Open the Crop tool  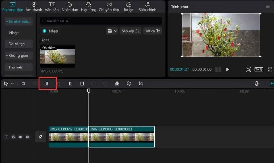pos(141,83)
